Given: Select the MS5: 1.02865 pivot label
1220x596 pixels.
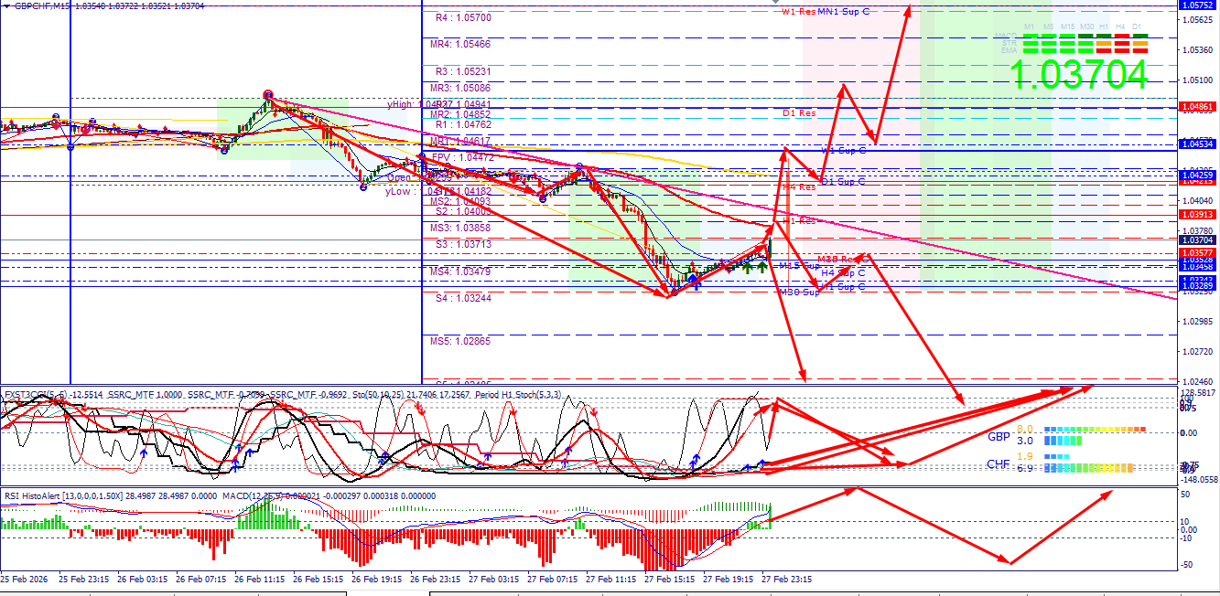Looking at the screenshot, I should click(460, 341).
